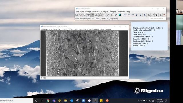Click the 'Duplicate: Ctrl + Shift + D' note
This screenshot has height=103, width=183.
pos(143,41)
